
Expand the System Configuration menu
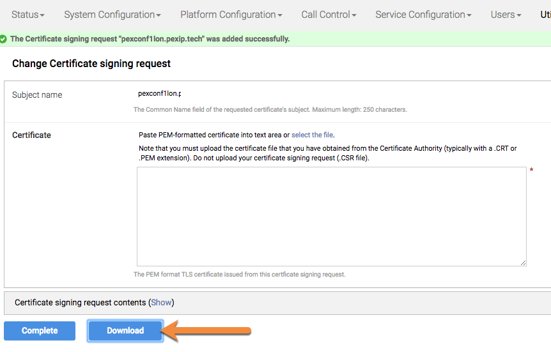(x=112, y=15)
